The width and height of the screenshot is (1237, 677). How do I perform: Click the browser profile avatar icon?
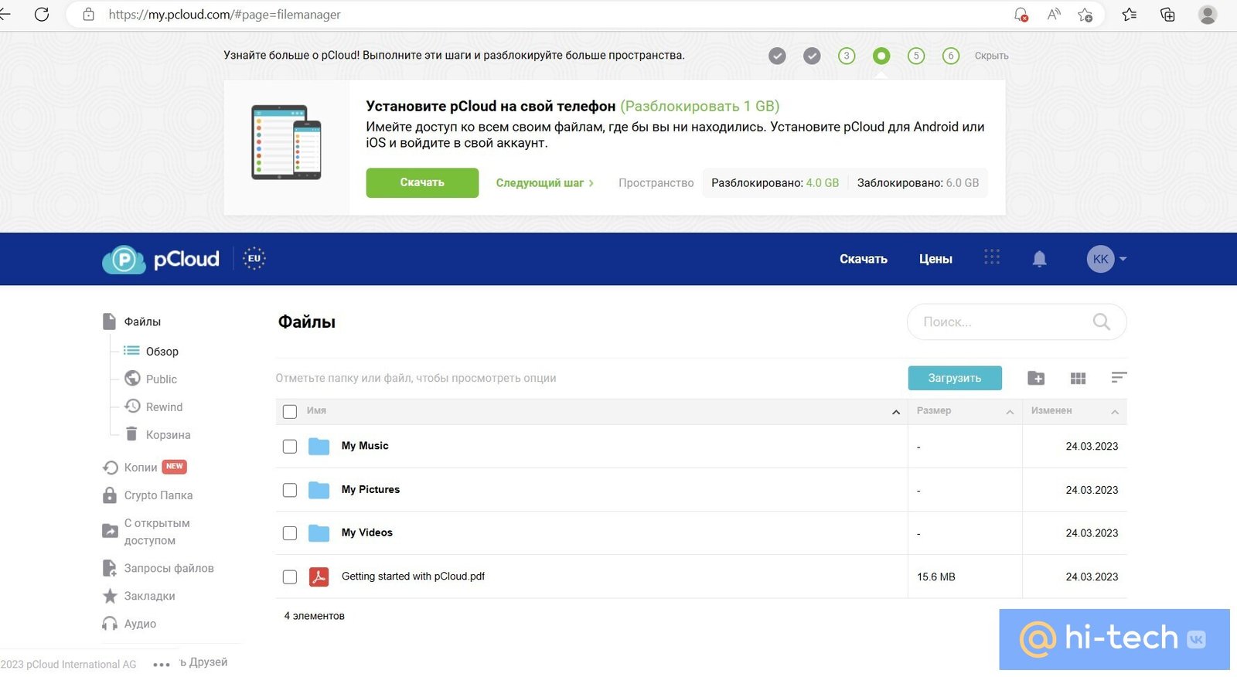[1208, 14]
